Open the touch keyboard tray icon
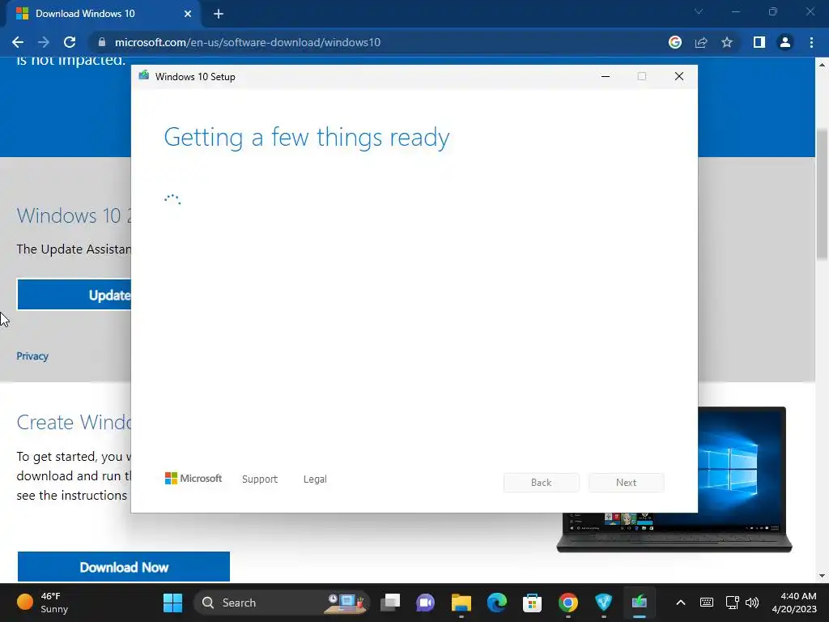 click(706, 603)
